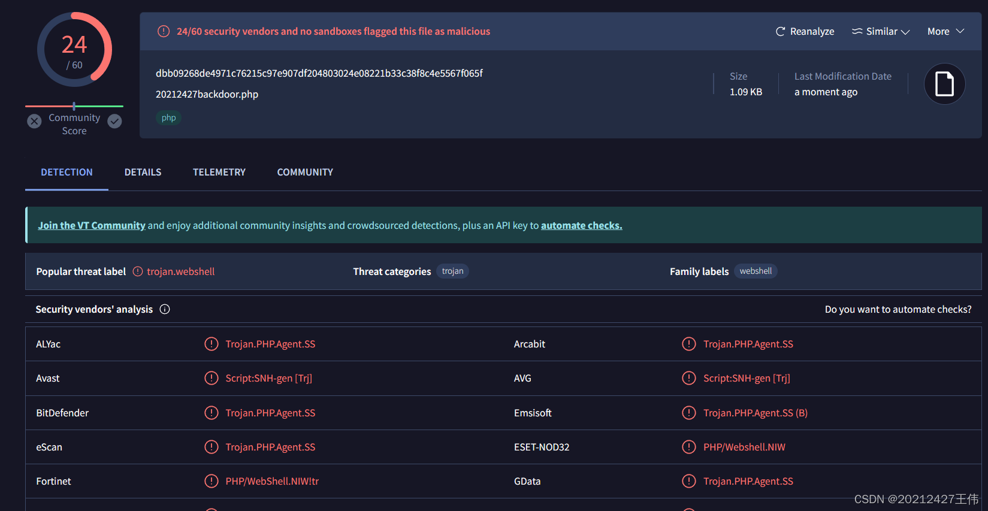Click the ALYac detection alert icon
The height and width of the screenshot is (511, 988).
click(212, 344)
